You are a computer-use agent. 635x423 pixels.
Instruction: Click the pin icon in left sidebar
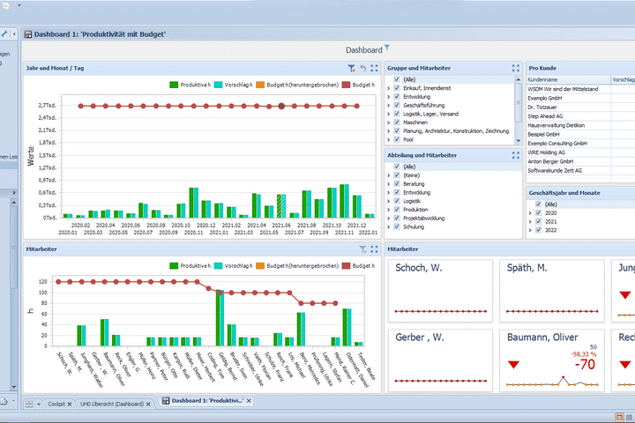click(4, 33)
